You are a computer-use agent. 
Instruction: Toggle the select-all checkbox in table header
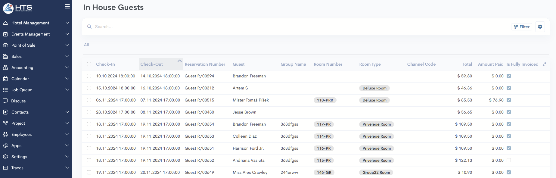coord(89,64)
